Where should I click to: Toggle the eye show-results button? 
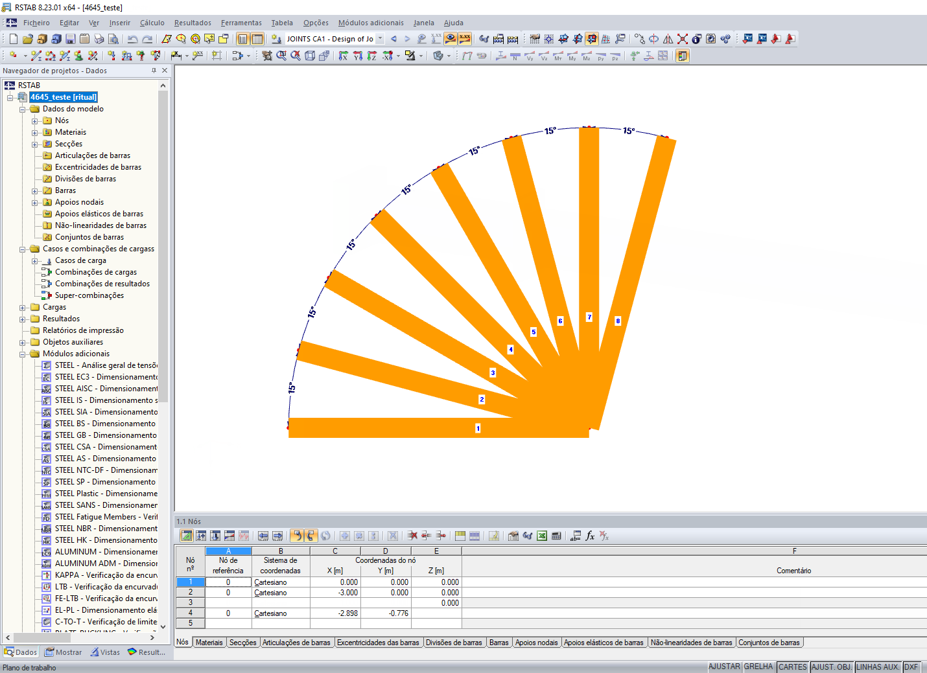coord(451,39)
